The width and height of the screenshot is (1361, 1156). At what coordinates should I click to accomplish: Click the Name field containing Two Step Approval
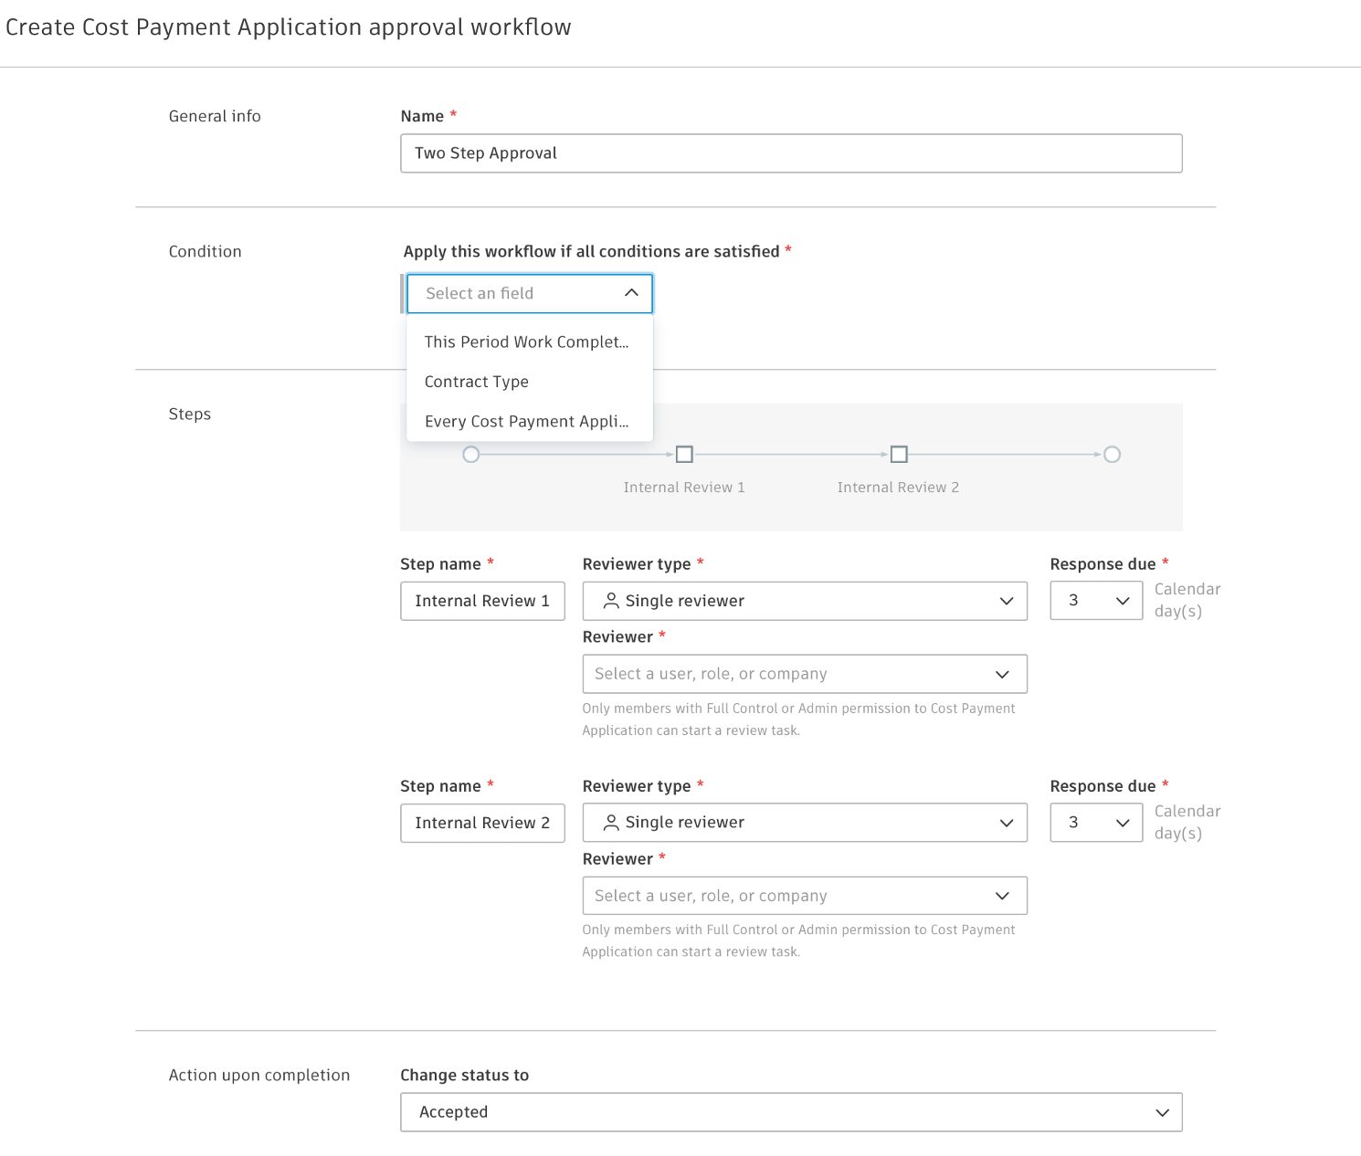click(x=791, y=153)
